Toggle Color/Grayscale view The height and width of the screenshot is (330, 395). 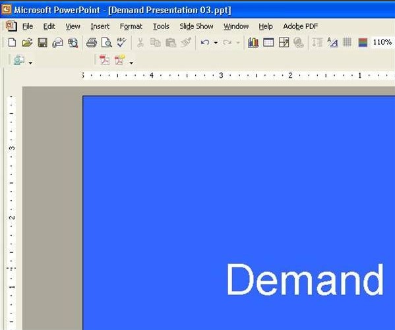[363, 43]
